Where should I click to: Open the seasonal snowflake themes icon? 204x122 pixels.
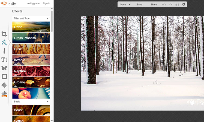(x=4, y=94)
